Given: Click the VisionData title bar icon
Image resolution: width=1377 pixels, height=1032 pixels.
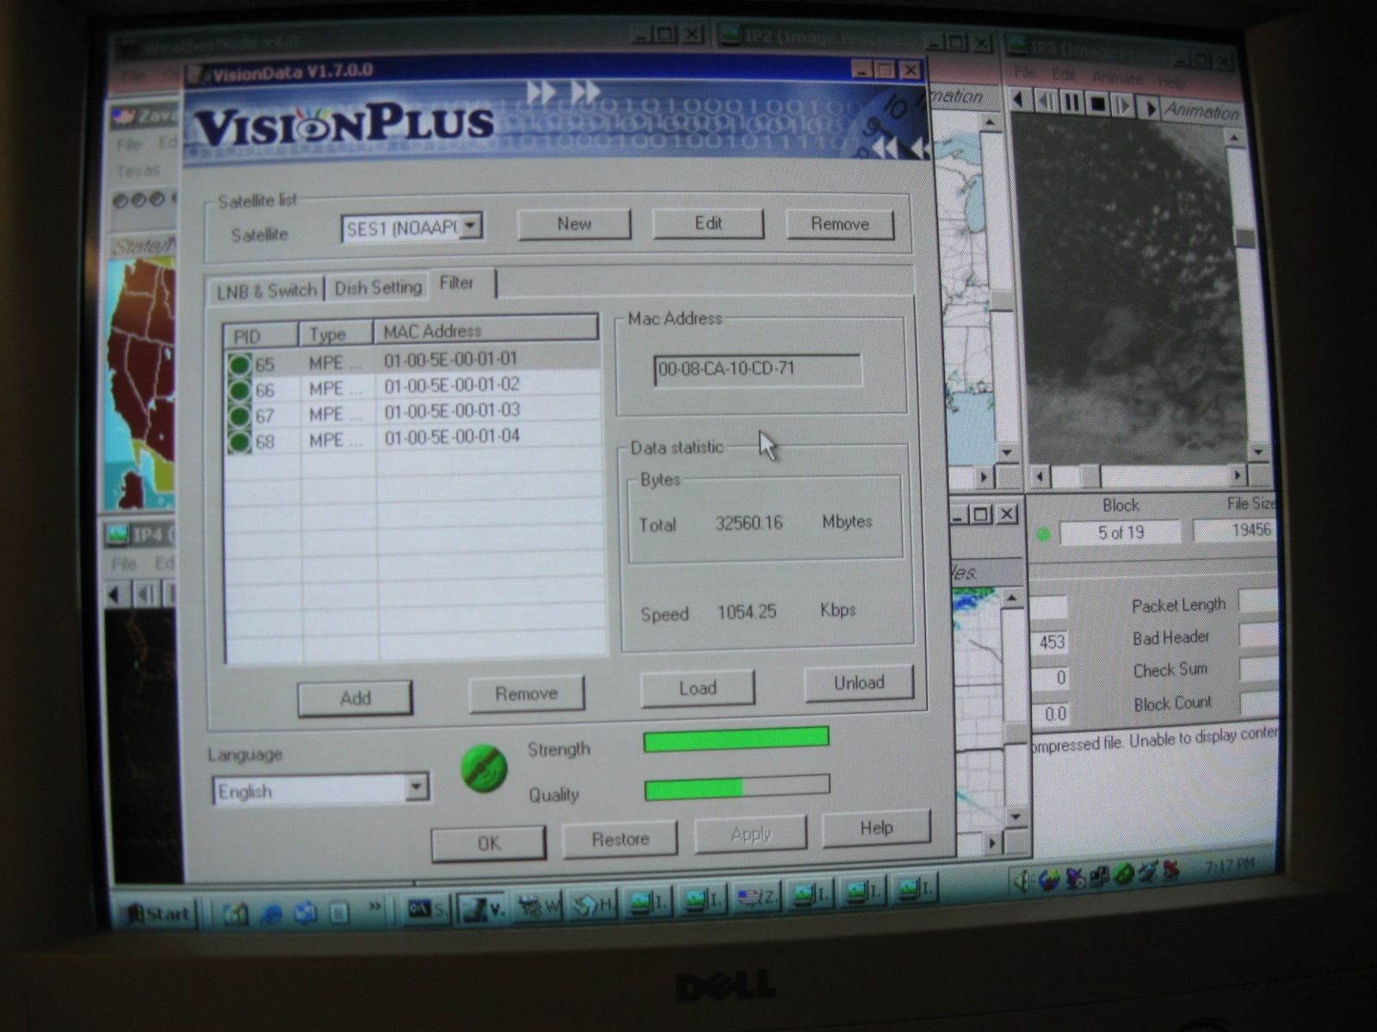Looking at the screenshot, I should (x=198, y=75).
